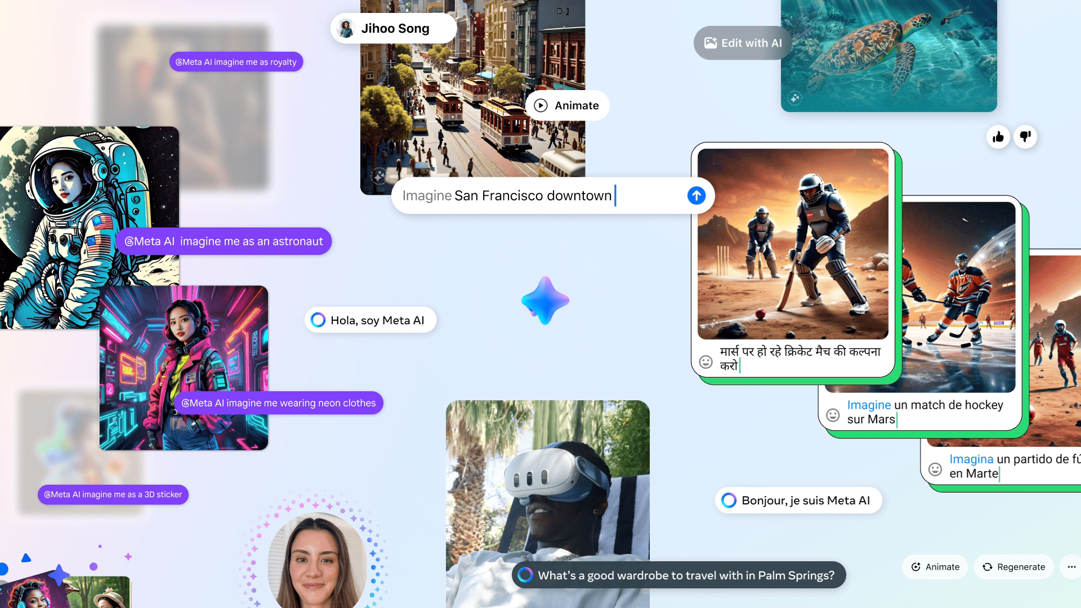Click the Edit with AI icon
Screen dimensions: 1081x608
(710, 42)
